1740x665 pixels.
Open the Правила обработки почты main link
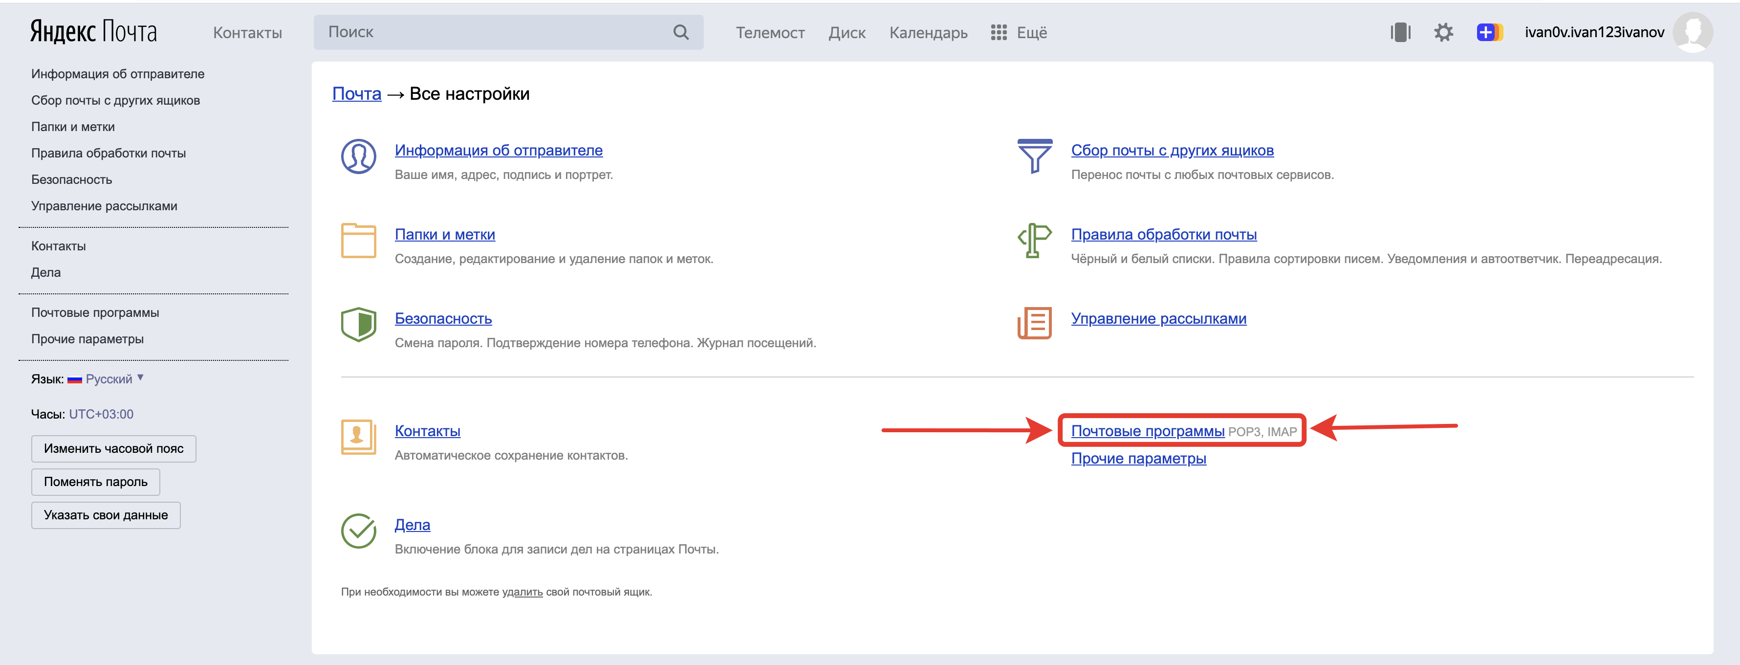coord(1163,235)
